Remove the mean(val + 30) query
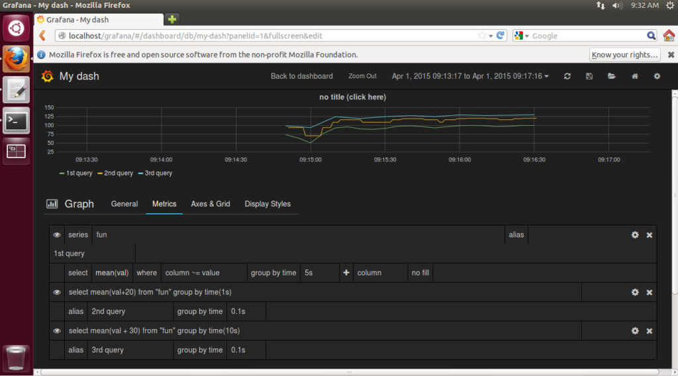Screen dimensions: 678x376 click(649, 331)
